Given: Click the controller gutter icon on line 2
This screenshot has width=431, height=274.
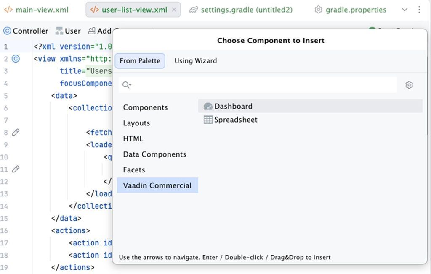Looking at the screenshot, I should coord(16,59).
